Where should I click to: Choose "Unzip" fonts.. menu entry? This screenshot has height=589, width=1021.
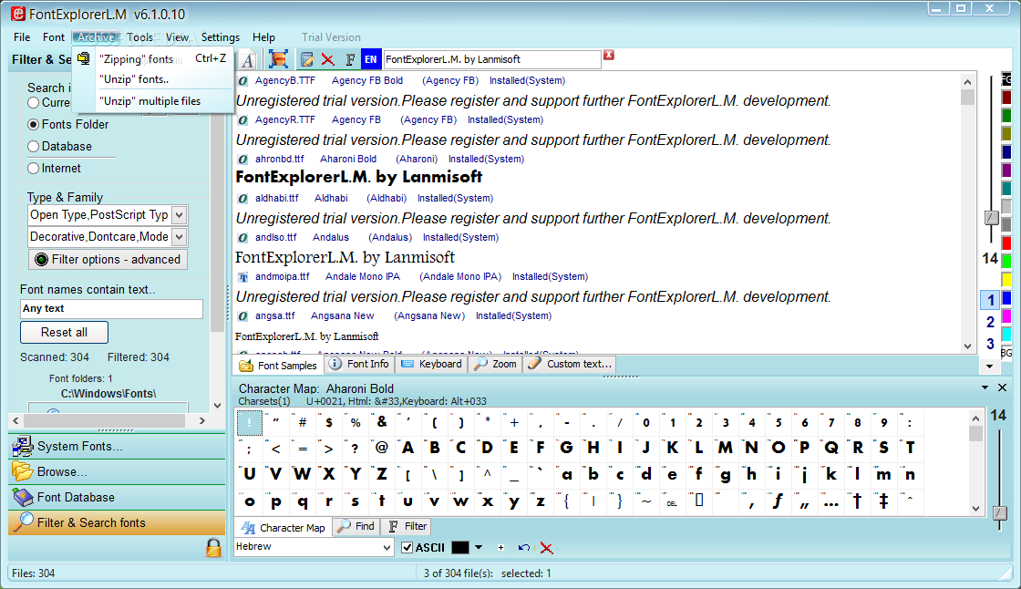click(153, 79)
